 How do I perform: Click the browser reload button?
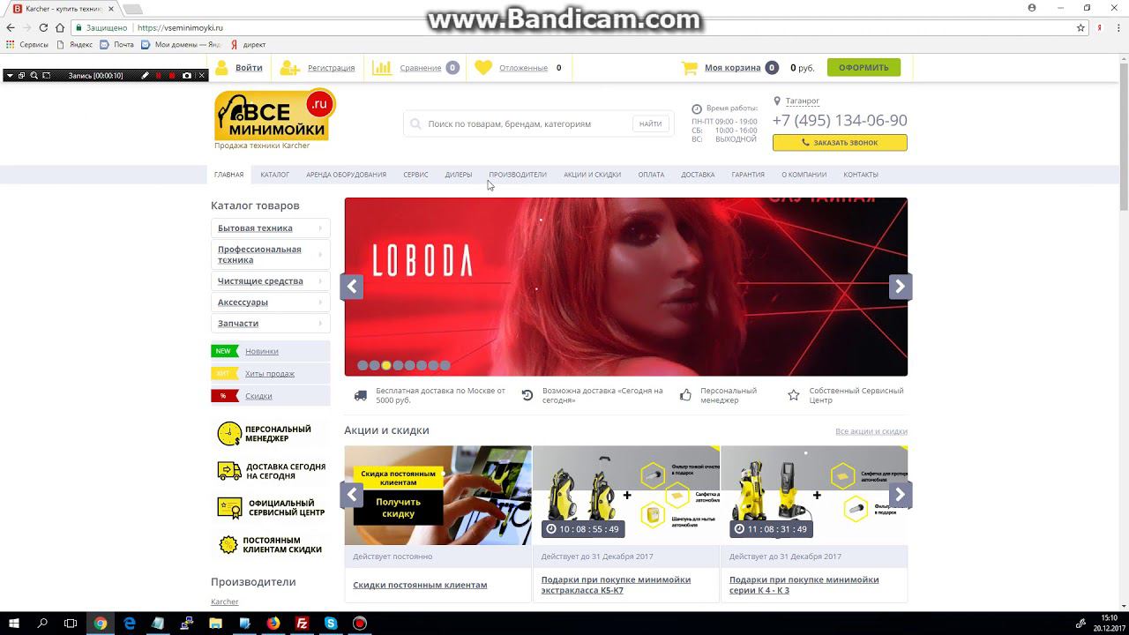43,27
